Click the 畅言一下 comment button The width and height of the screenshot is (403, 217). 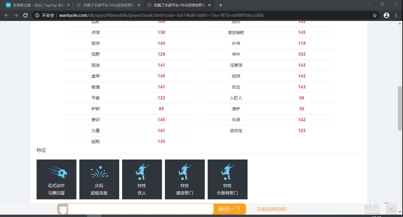tap(229, 209)
